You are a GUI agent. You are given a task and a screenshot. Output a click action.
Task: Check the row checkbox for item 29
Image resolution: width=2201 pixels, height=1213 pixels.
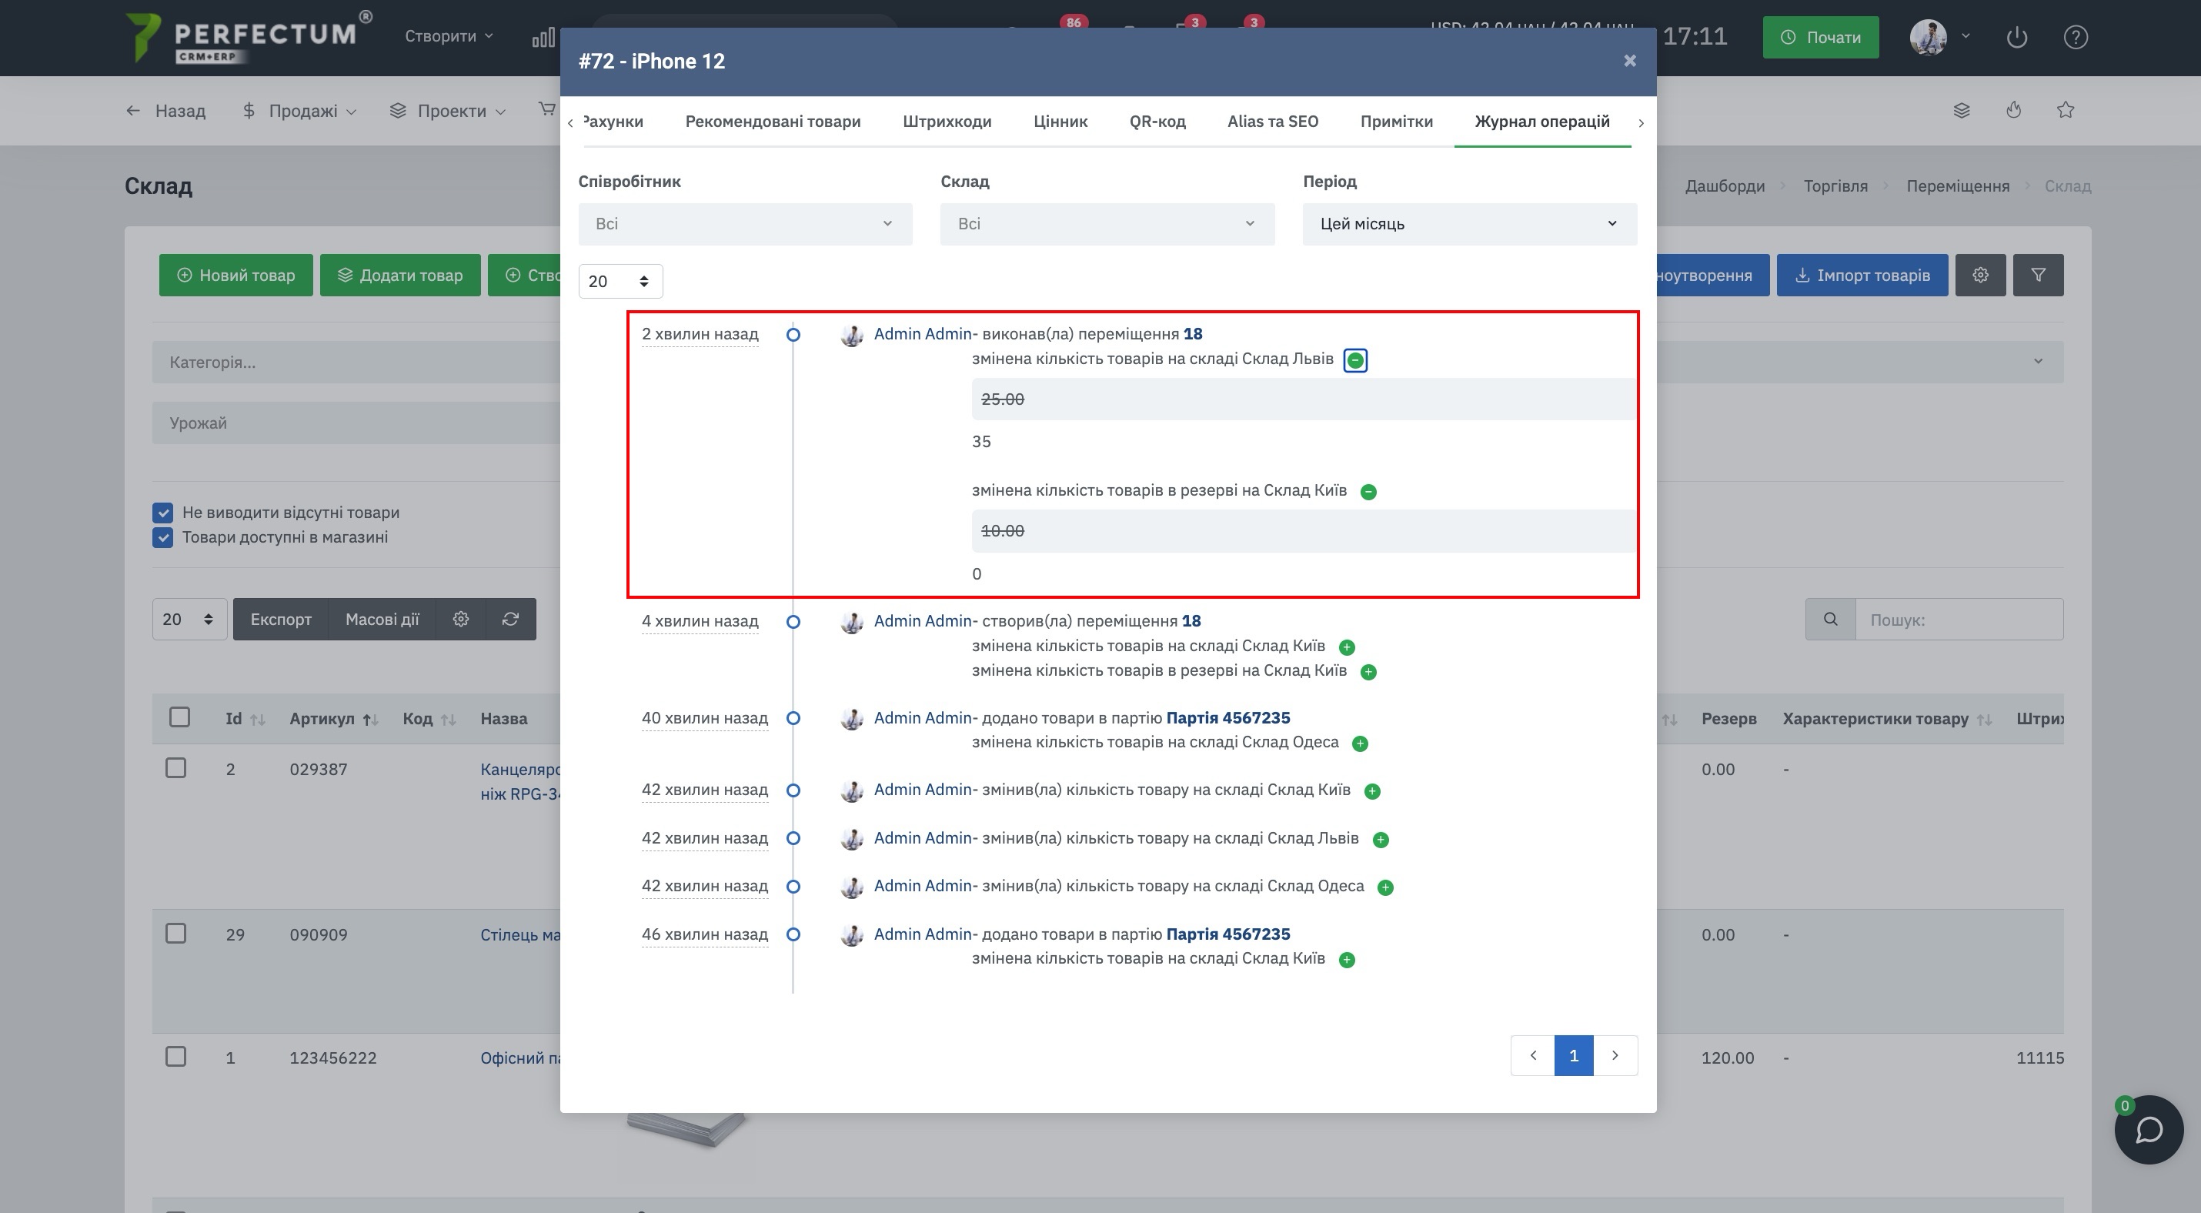(176, 934)
